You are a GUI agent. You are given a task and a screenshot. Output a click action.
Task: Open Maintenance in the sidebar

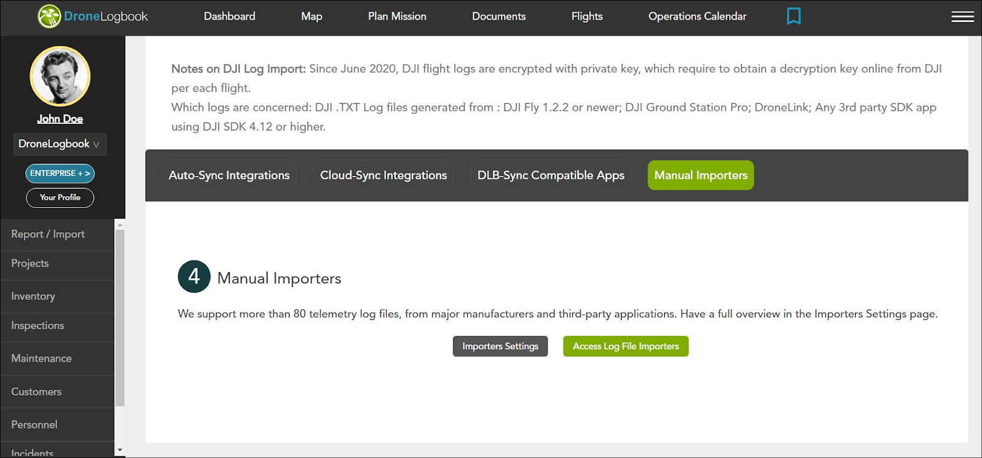click(x=57, y=359)
